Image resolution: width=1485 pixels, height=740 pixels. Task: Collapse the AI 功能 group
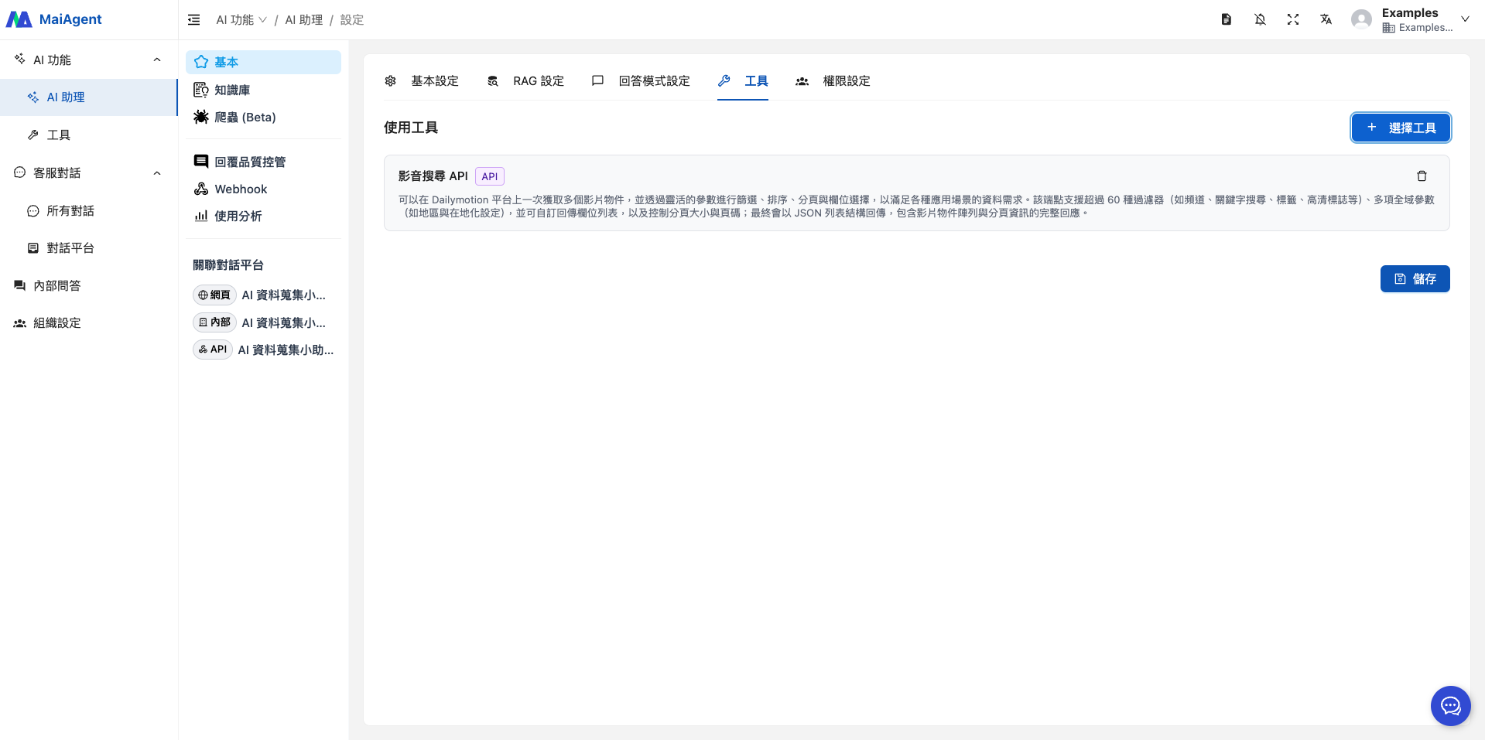coord(157,60)
